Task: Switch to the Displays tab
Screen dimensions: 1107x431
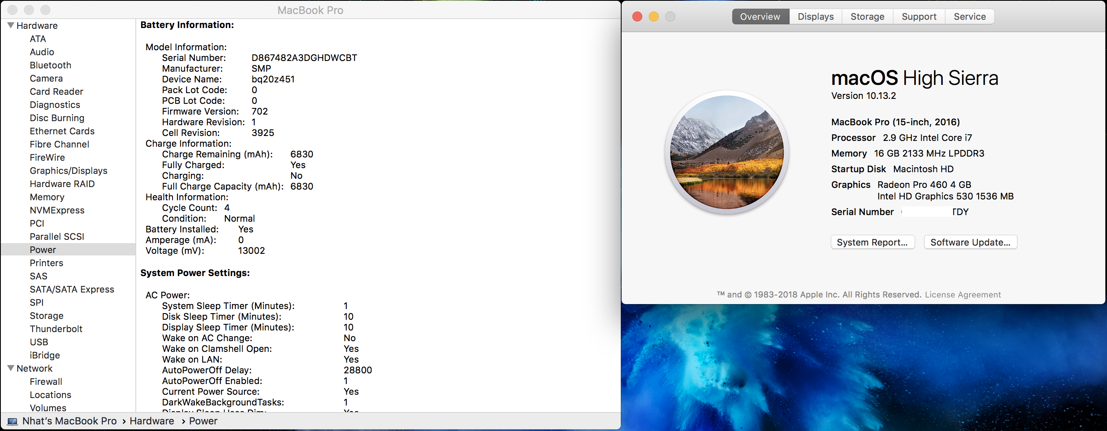Action: point(815,17)
